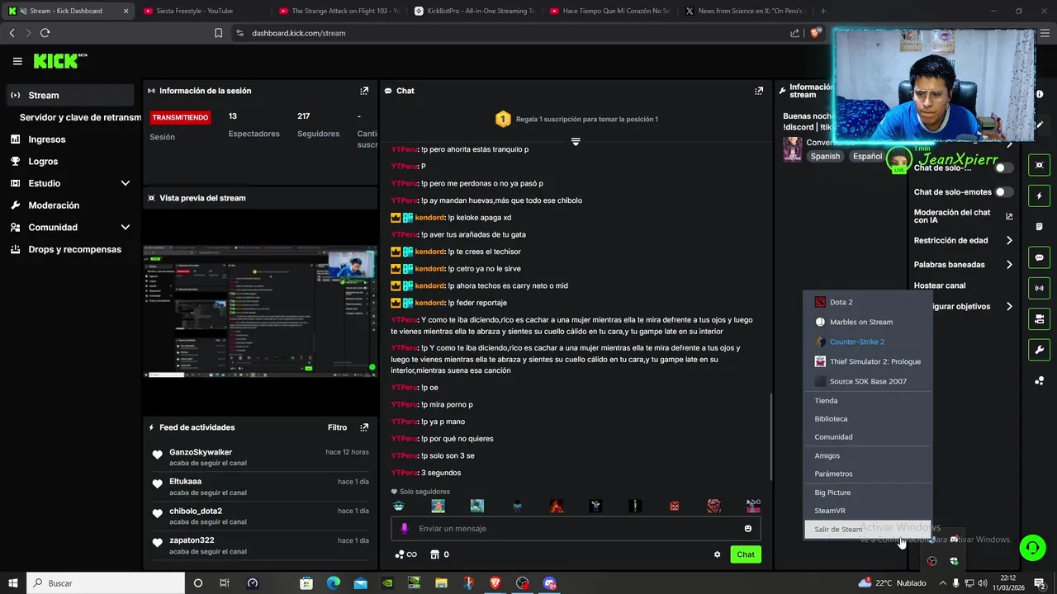Click the stream preview thumbnail
The image size is (1057, 594).
pyautogui.click(x=260, y=312)
